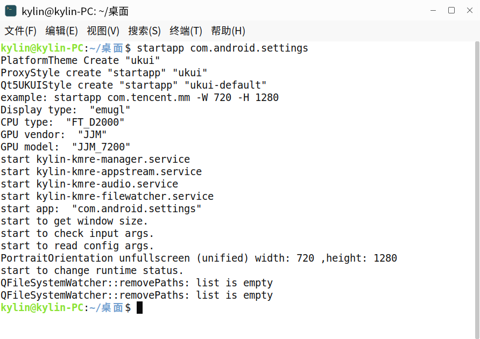Click the PortraitOrientation width height line

coord(199,258)
